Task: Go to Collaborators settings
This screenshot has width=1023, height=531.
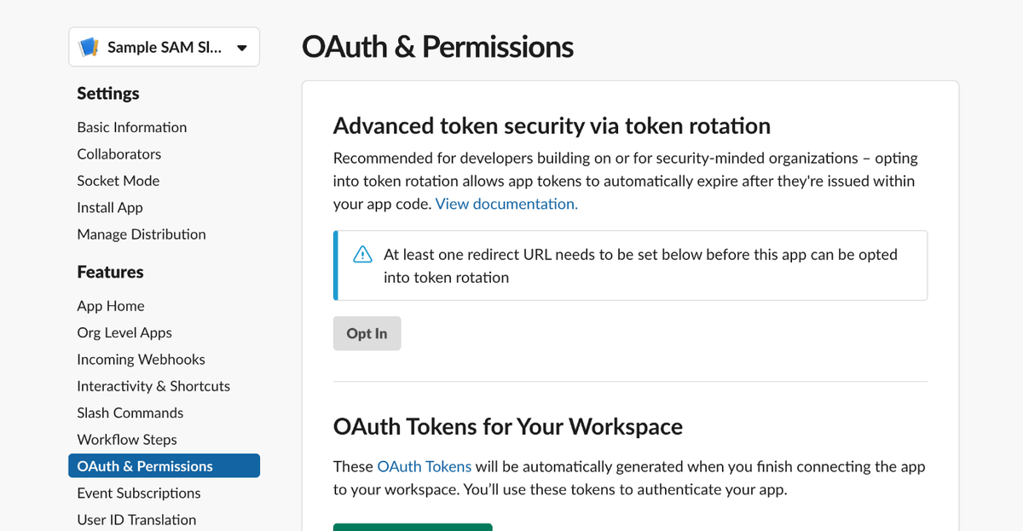Action: [x=119, y=154]
